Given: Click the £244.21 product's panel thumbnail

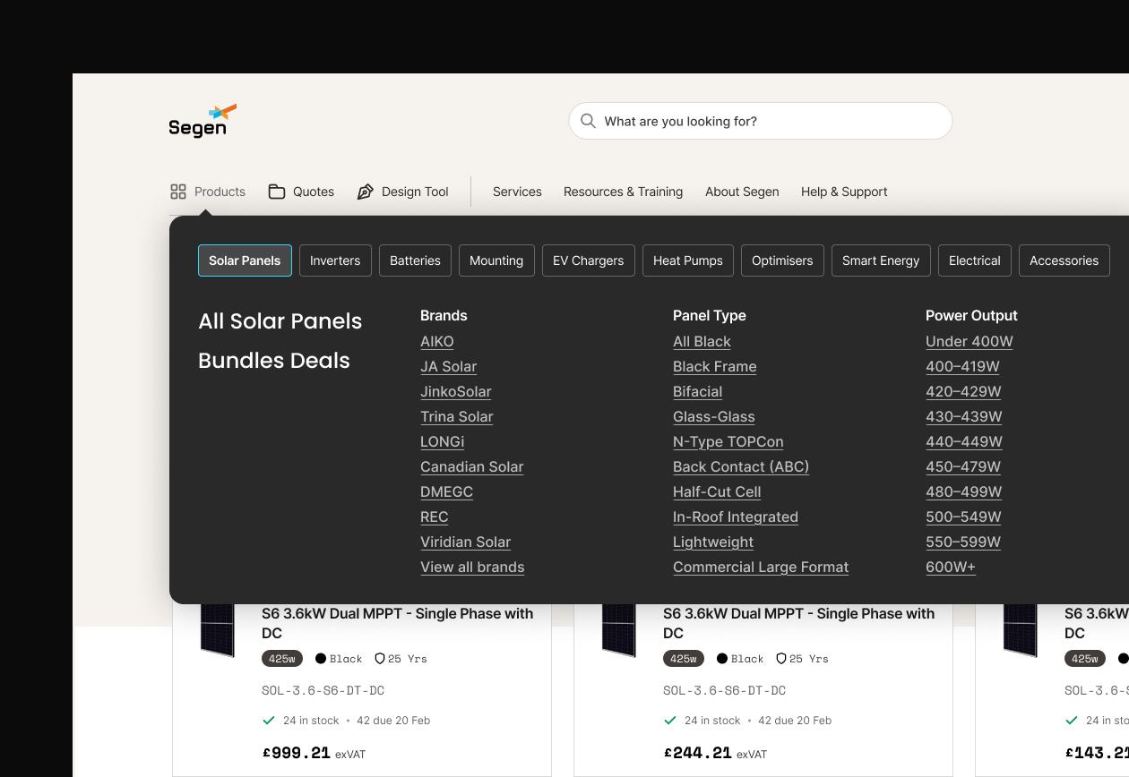Looking at the screenshot, I should pos(618,630).
